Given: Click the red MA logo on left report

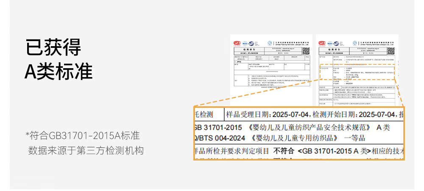Looking at the screenshot, I should click(237, 43).
